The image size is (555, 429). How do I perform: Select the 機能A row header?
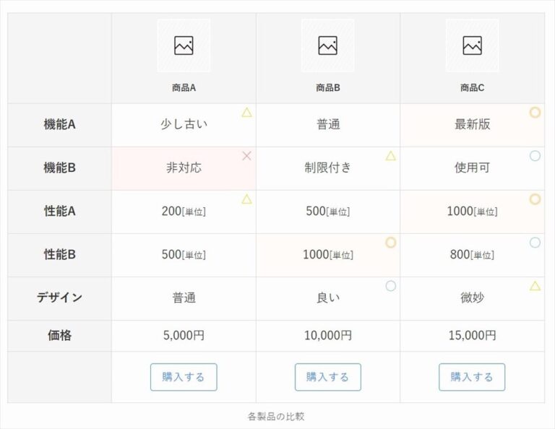[59, 124]
